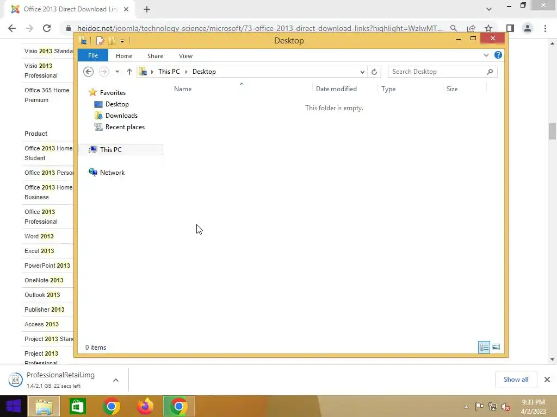Open address bar history dropdown
The height and width of the screenshot is (417, 557).
pos(362,72)
